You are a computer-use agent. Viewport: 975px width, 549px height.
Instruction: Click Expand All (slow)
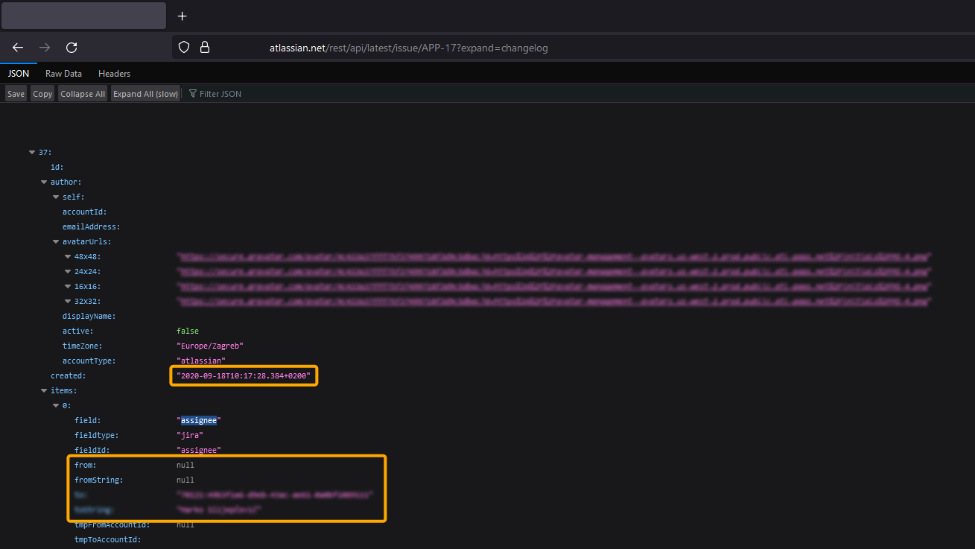[x=145, y=93]
